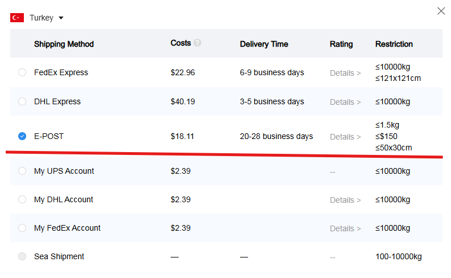Click the Shipping Method column header

[x=64, y=44]
